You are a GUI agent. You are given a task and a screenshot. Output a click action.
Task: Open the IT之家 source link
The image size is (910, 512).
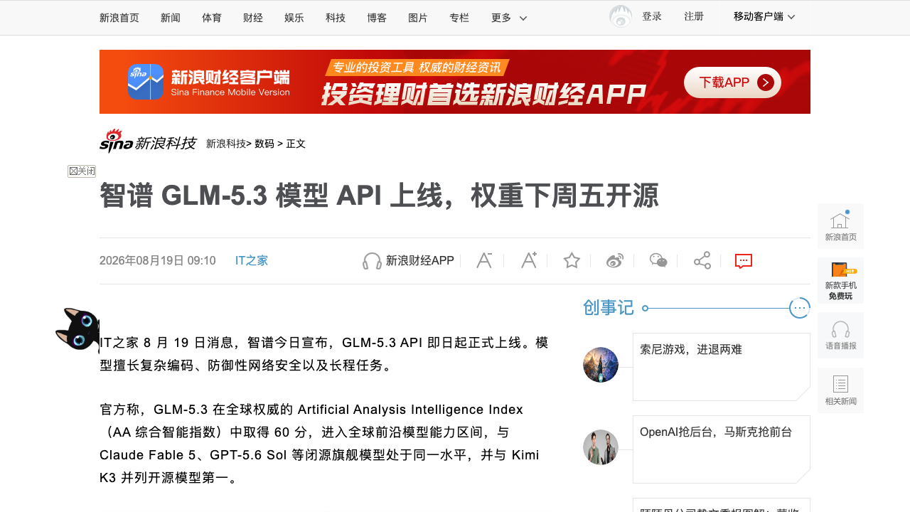tap(252, 261)
